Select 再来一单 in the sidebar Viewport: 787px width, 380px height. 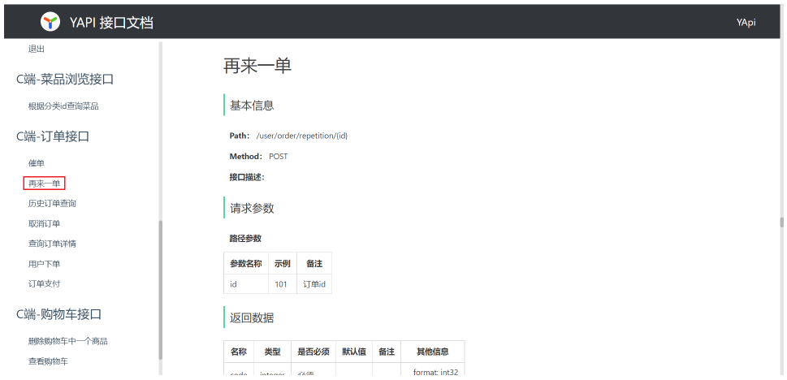pos(44,184)
